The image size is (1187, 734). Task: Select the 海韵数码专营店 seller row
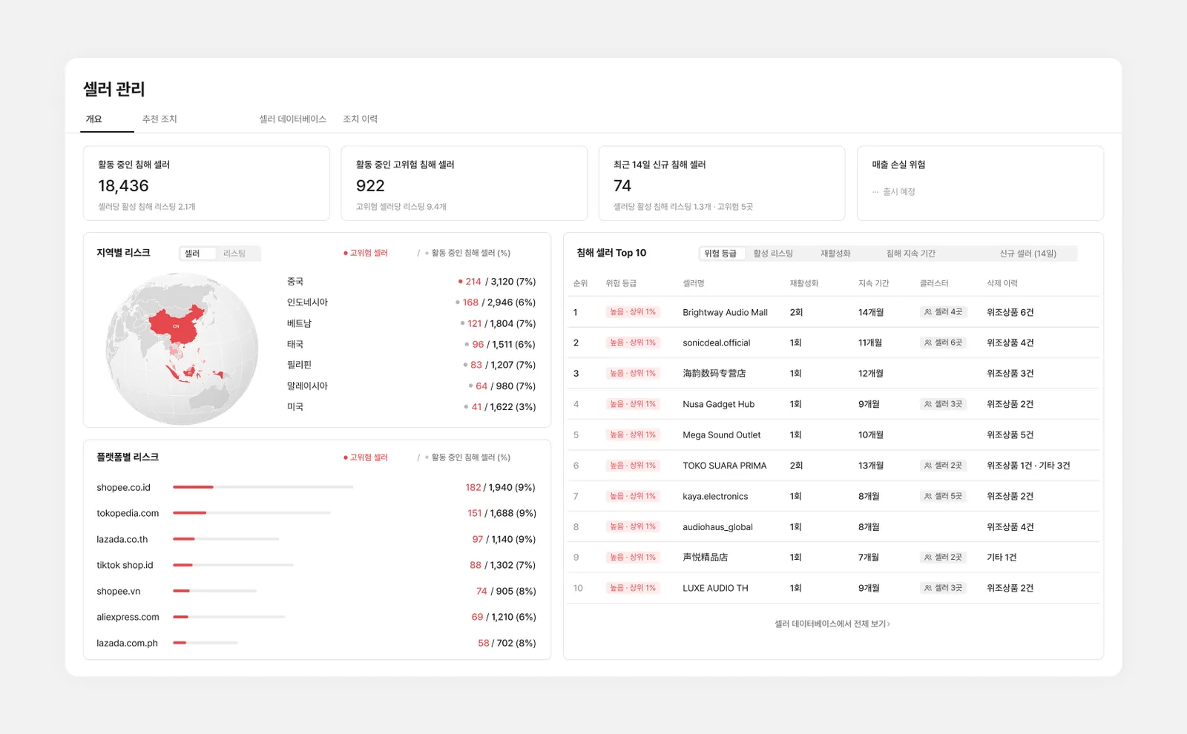[x=833, y=374]
